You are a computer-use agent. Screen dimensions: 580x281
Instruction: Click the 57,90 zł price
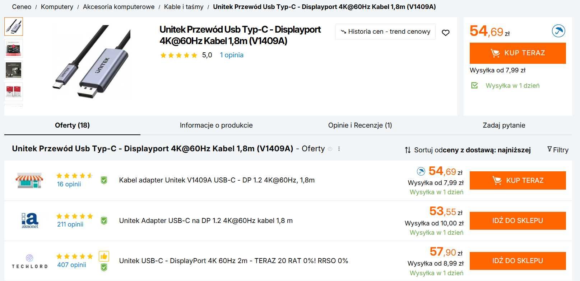coord(446,252)
